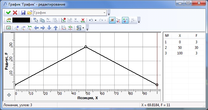This screenshot has width=208, height=110.
Task: Confirm edits with the green checkmark
Action: (9, 13)
